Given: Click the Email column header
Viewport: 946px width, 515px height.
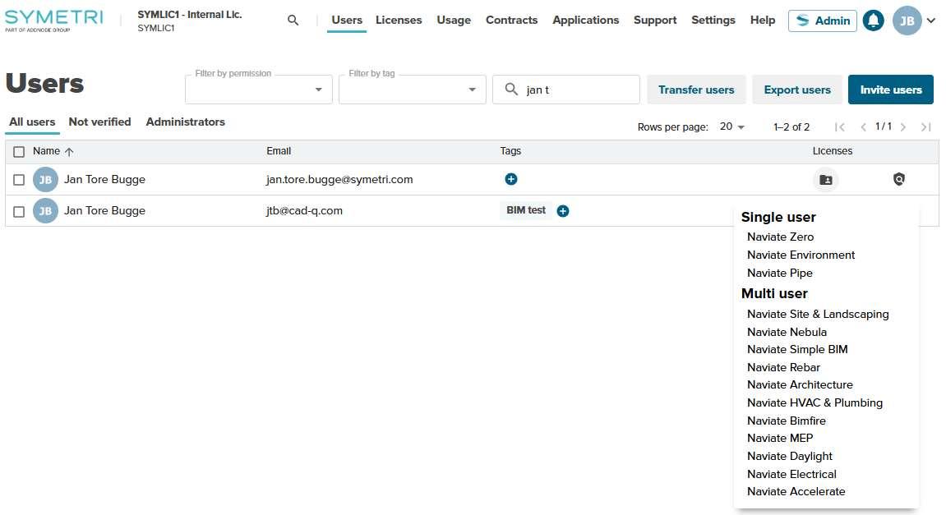Looking at the screenshot, I should coord(279,151).
